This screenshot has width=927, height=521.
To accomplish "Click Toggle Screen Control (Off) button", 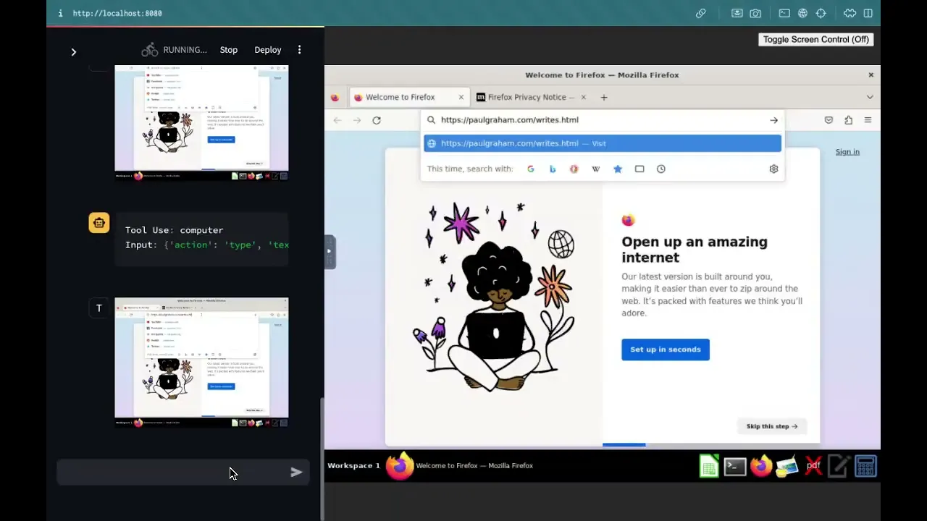I will [815, 40].
